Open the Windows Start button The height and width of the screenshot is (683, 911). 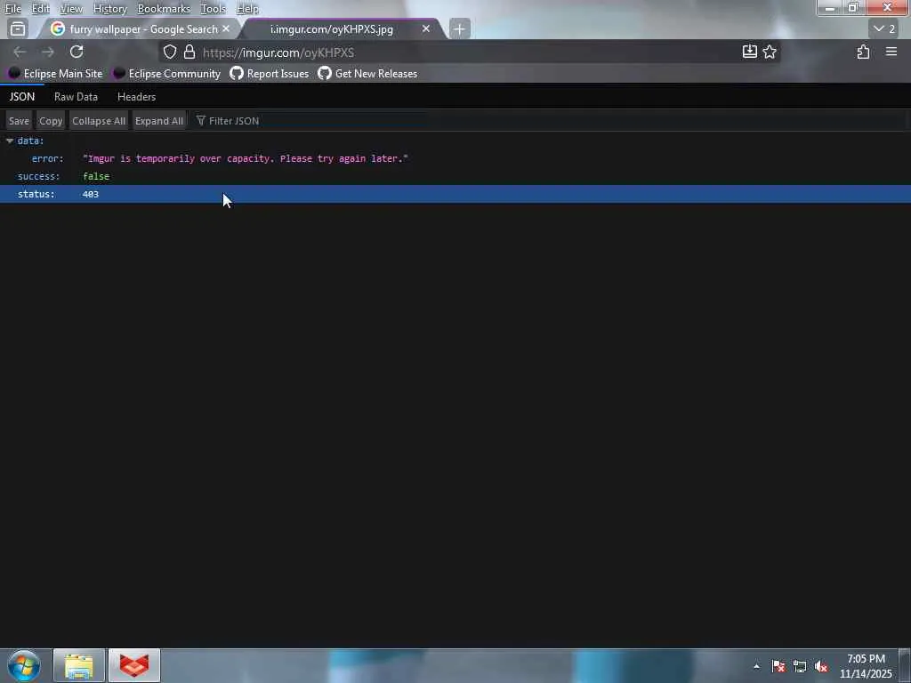[24, 665]
